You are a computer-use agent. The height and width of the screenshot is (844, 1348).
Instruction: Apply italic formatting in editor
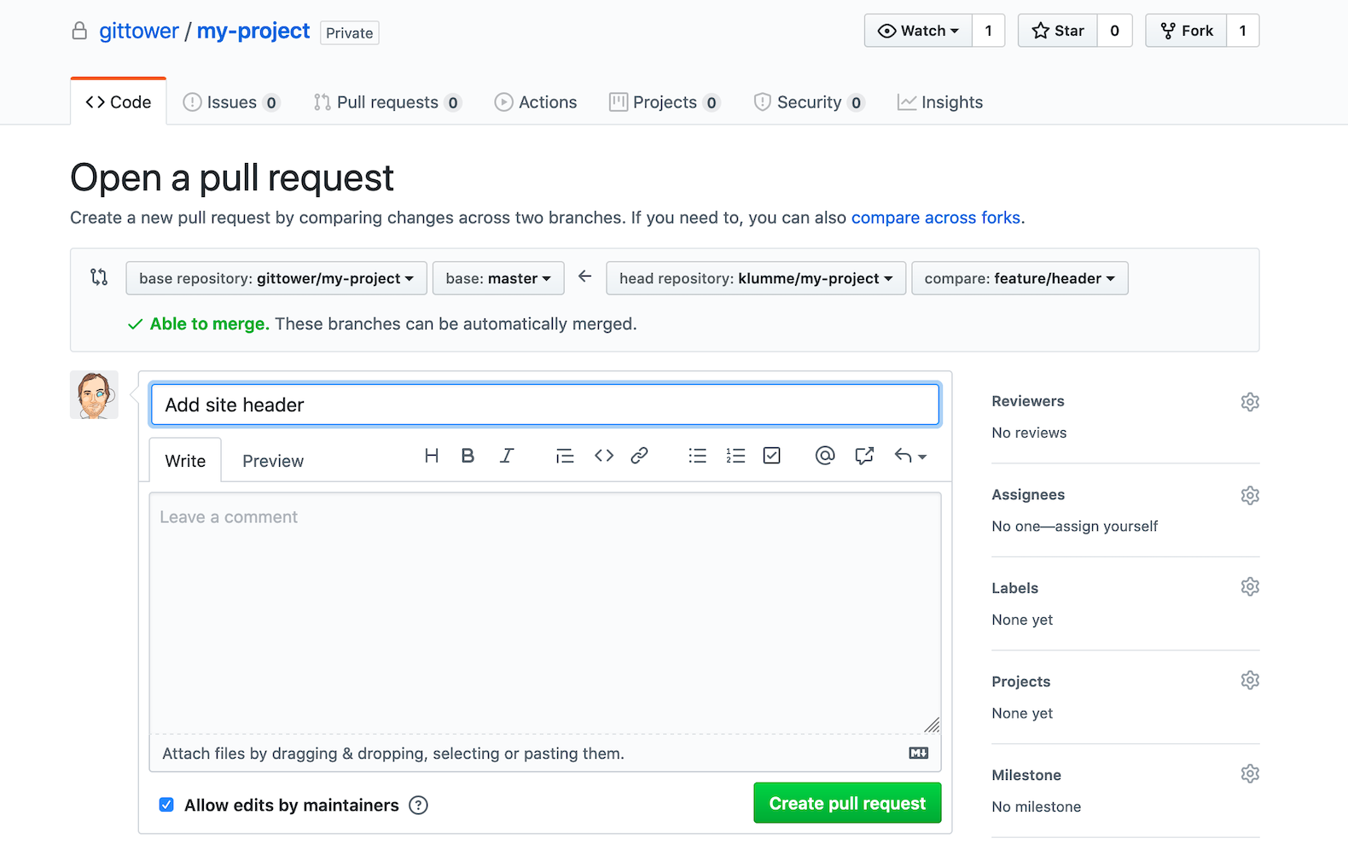click(x=507, y=456)
